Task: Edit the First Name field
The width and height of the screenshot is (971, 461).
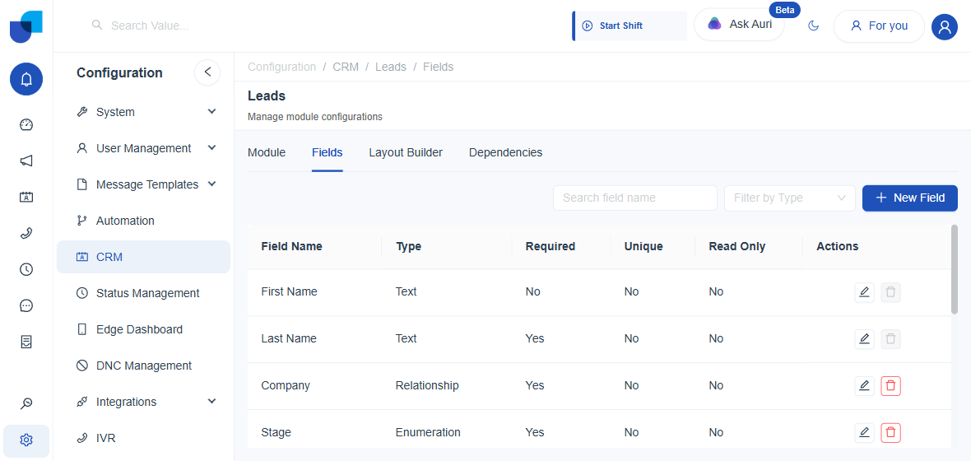Action: point(865,292)
